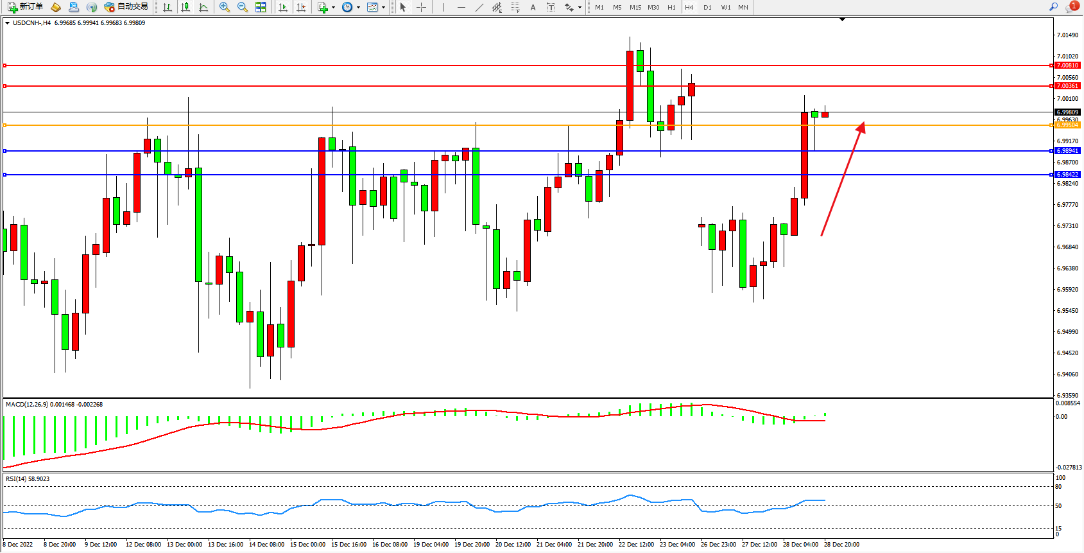1084x553 pixels.
Task: Zoom out of the chart
Action: 243,7
